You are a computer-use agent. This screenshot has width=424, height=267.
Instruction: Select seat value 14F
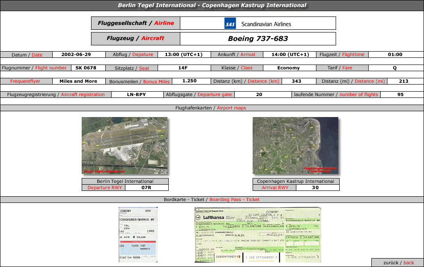point(183,68)
